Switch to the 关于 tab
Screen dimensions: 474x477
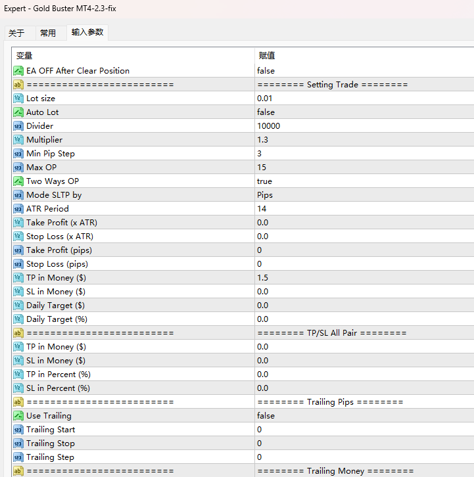point(20,33)
